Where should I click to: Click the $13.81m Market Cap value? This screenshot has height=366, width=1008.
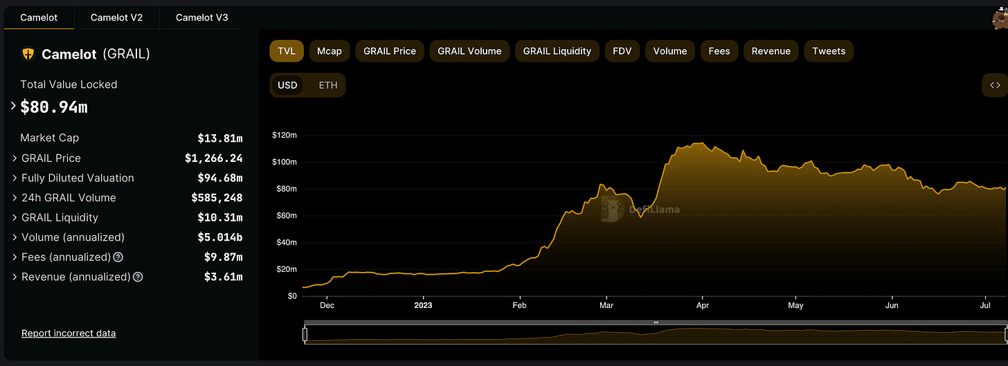tap(220, 138)
